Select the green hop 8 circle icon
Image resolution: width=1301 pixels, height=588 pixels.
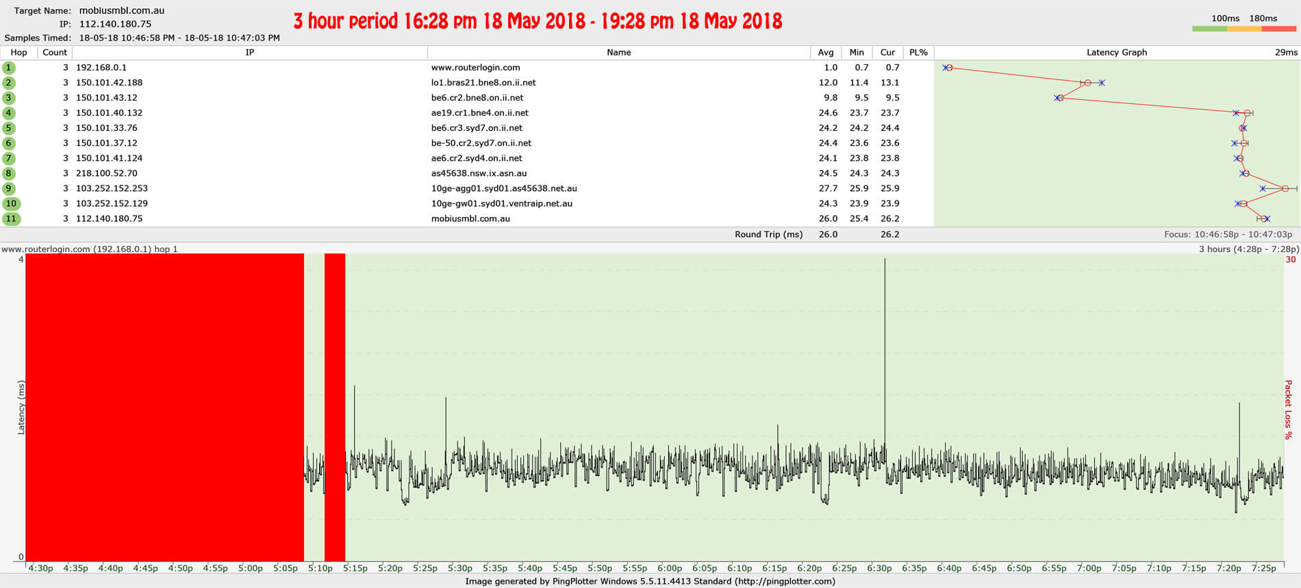tap(9, 173)
